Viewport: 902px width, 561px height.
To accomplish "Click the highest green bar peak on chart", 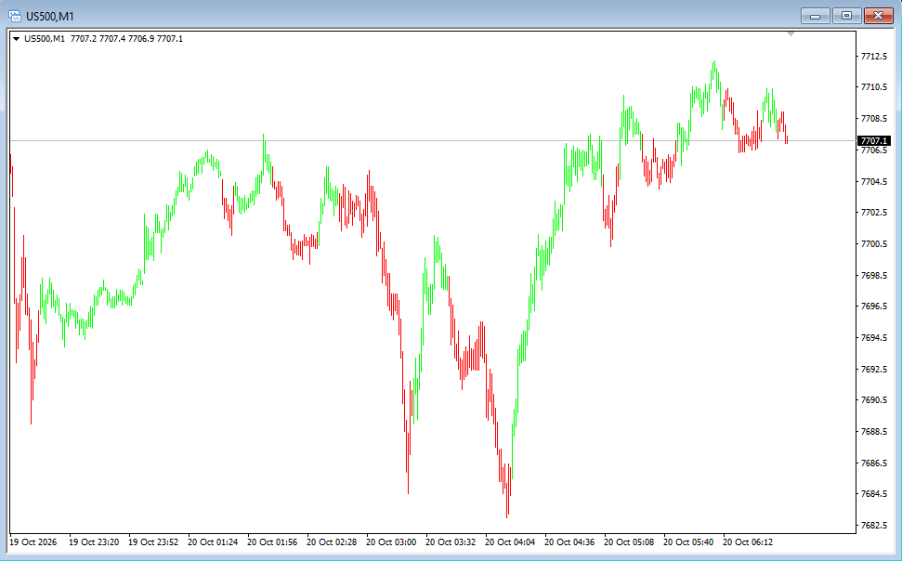I will [714, 69].
